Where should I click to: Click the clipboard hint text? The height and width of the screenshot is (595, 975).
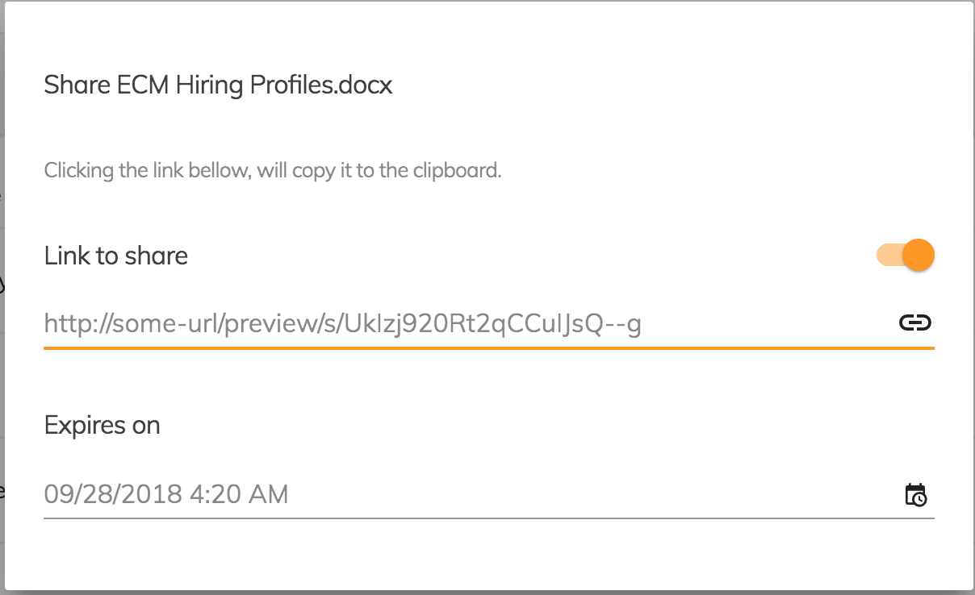(273, 171)
